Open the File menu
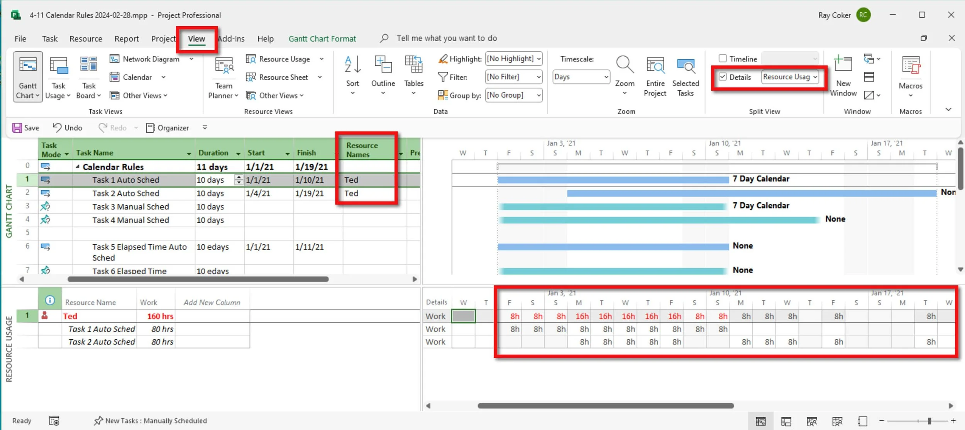The height and width of the screenshot is (430, 965). point(20,39)
